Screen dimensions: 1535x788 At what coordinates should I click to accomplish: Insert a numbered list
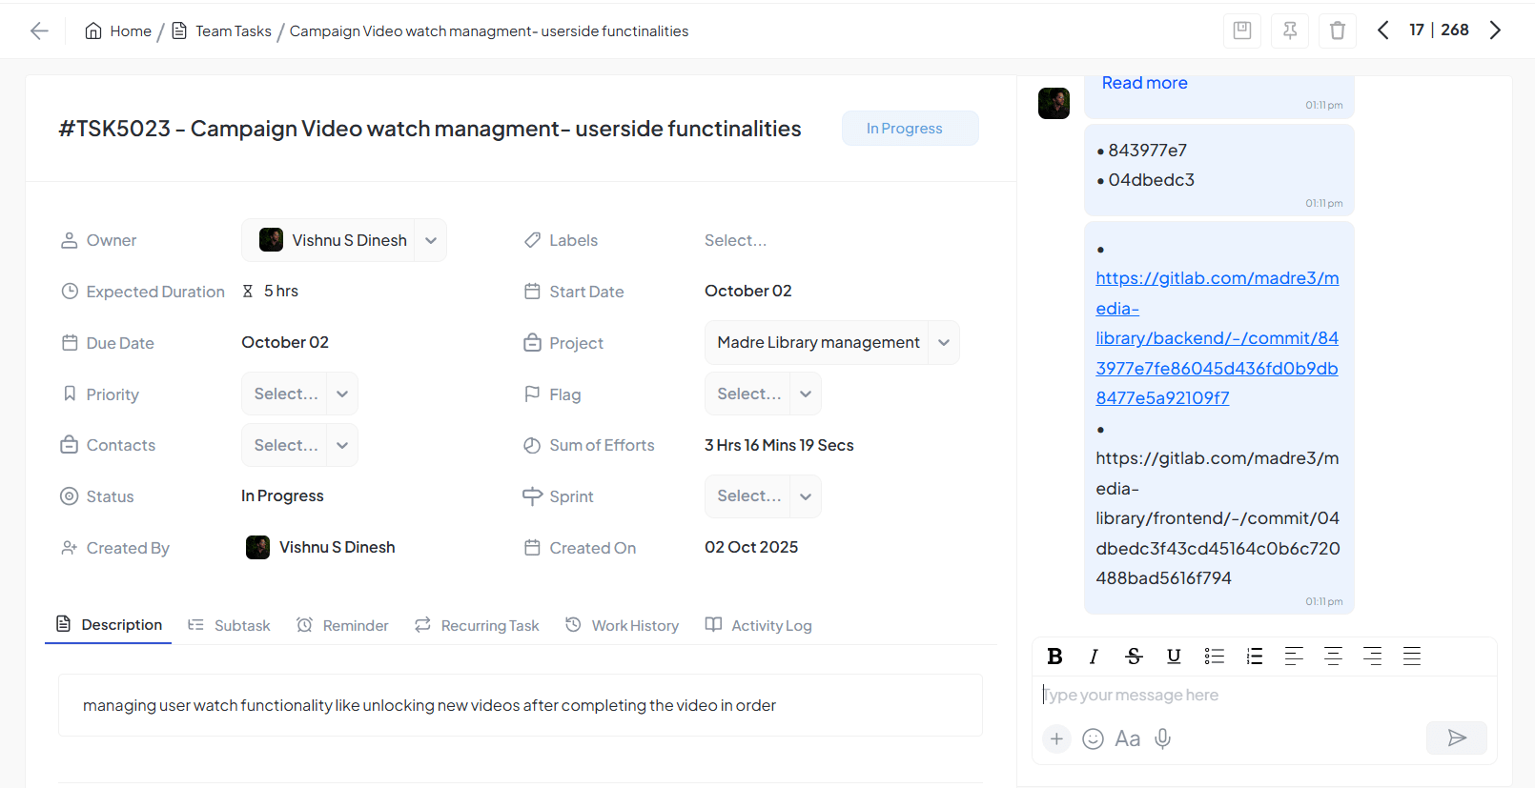point(1254,656)
